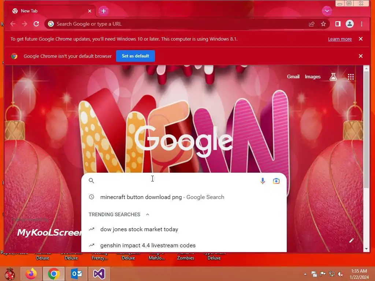
Task: Click the scrollbar up arrow
Action: [366, 68]
